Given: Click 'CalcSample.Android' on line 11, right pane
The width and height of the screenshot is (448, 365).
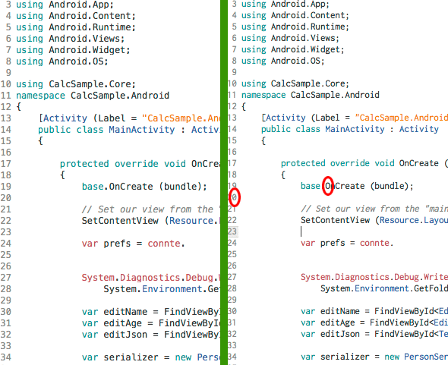Looking at the screenshot, I should coord(335,95).
